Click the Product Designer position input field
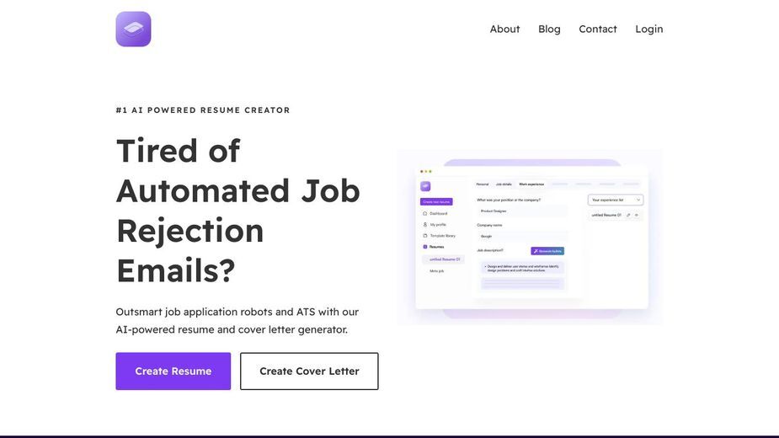Viewport: 779px width, 438px height. pos(521,211)
